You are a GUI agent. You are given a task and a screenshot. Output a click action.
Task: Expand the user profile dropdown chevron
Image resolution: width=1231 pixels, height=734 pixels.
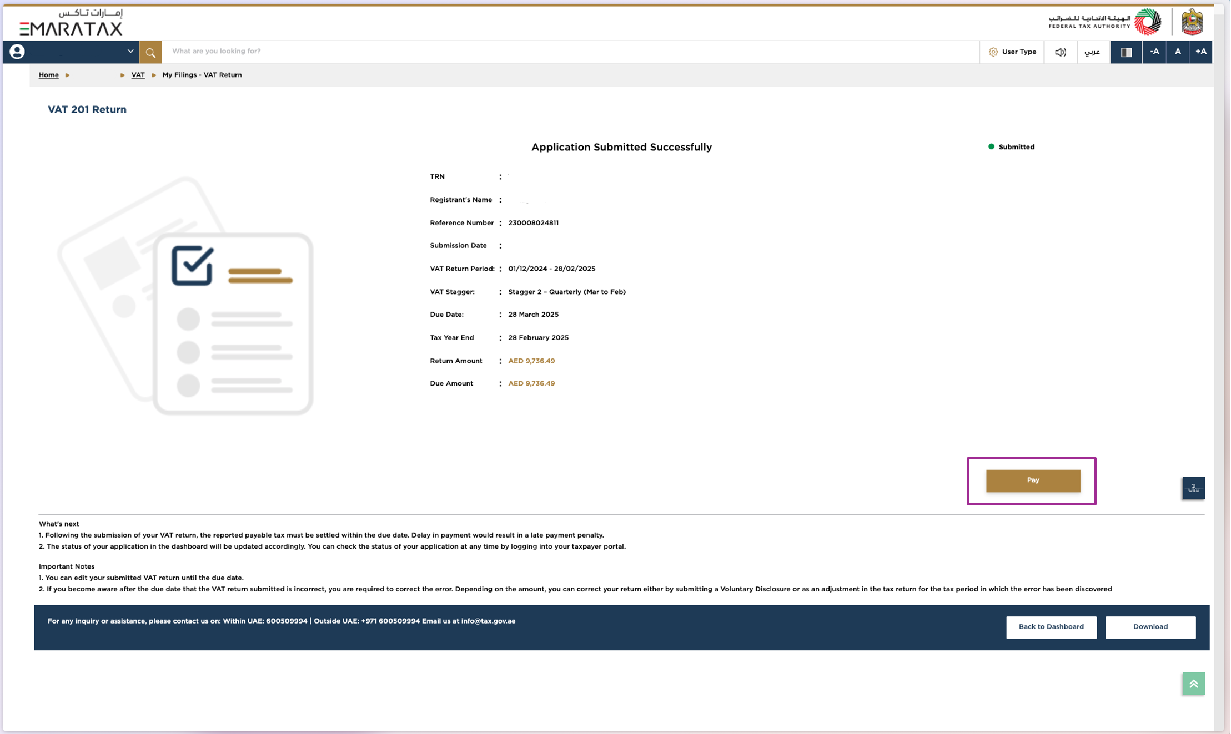130,51
